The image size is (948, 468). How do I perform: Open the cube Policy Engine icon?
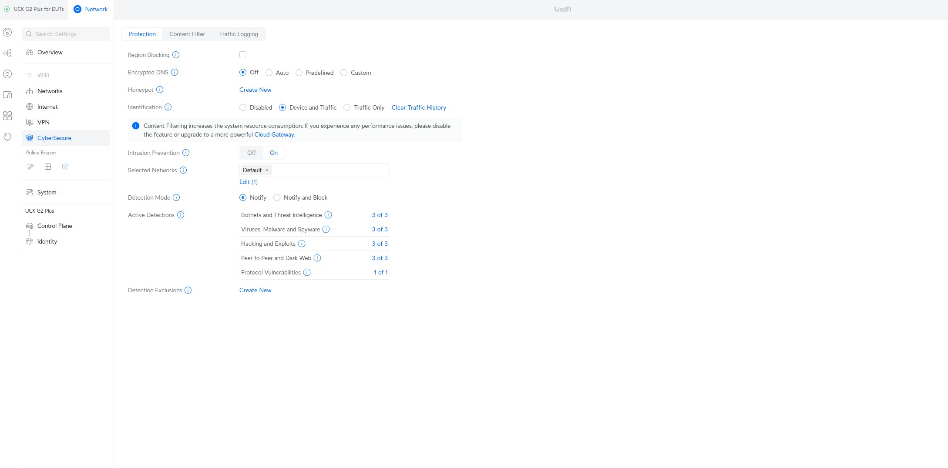[65, 167]
